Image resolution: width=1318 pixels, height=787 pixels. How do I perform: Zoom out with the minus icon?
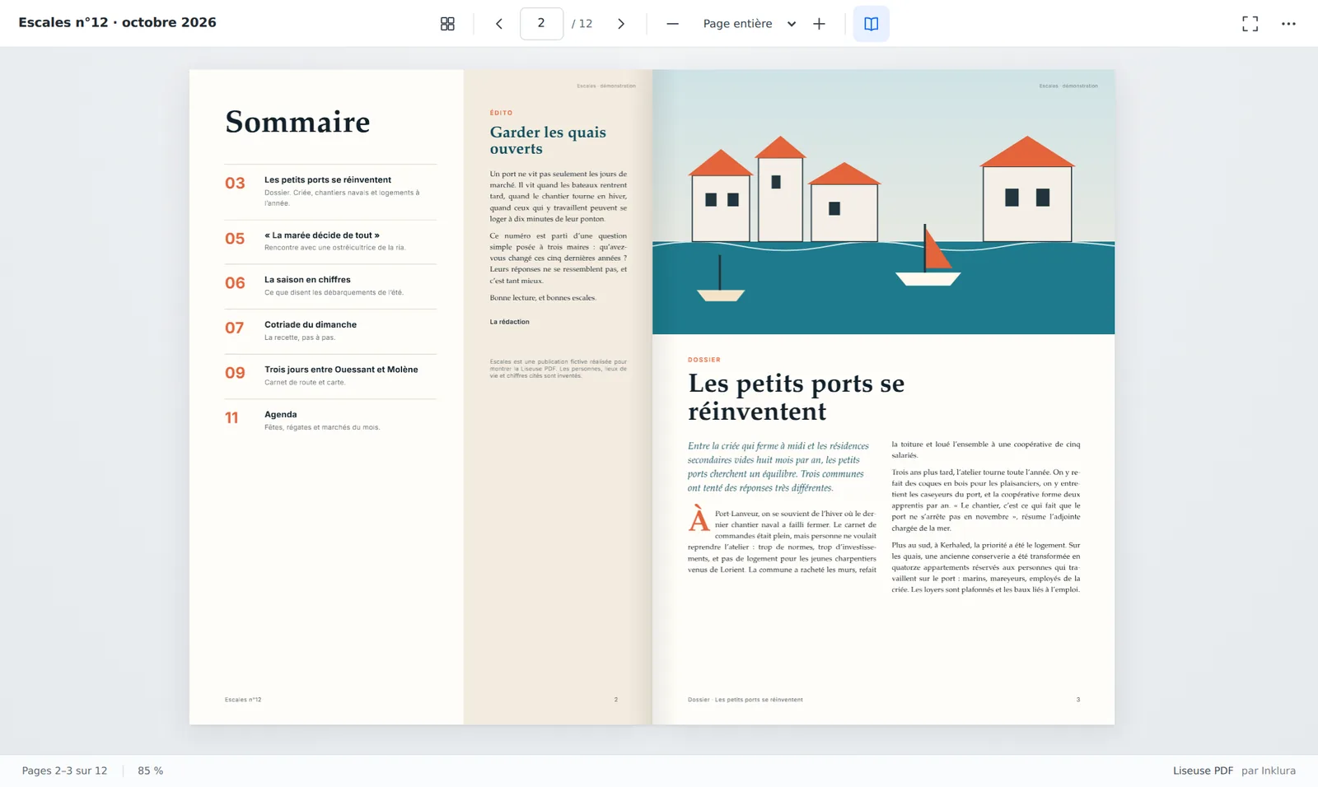[672, 24]
